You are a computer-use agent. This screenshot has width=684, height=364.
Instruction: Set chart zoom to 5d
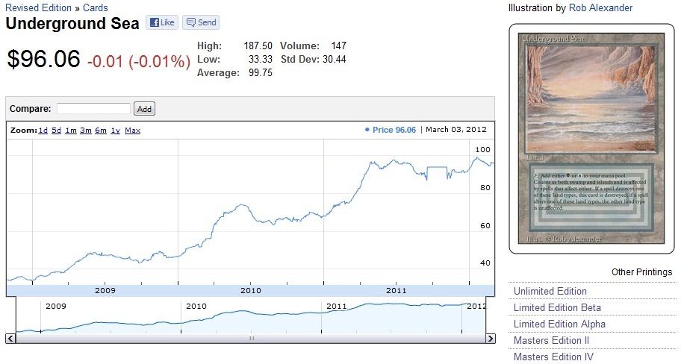(57, 131)
